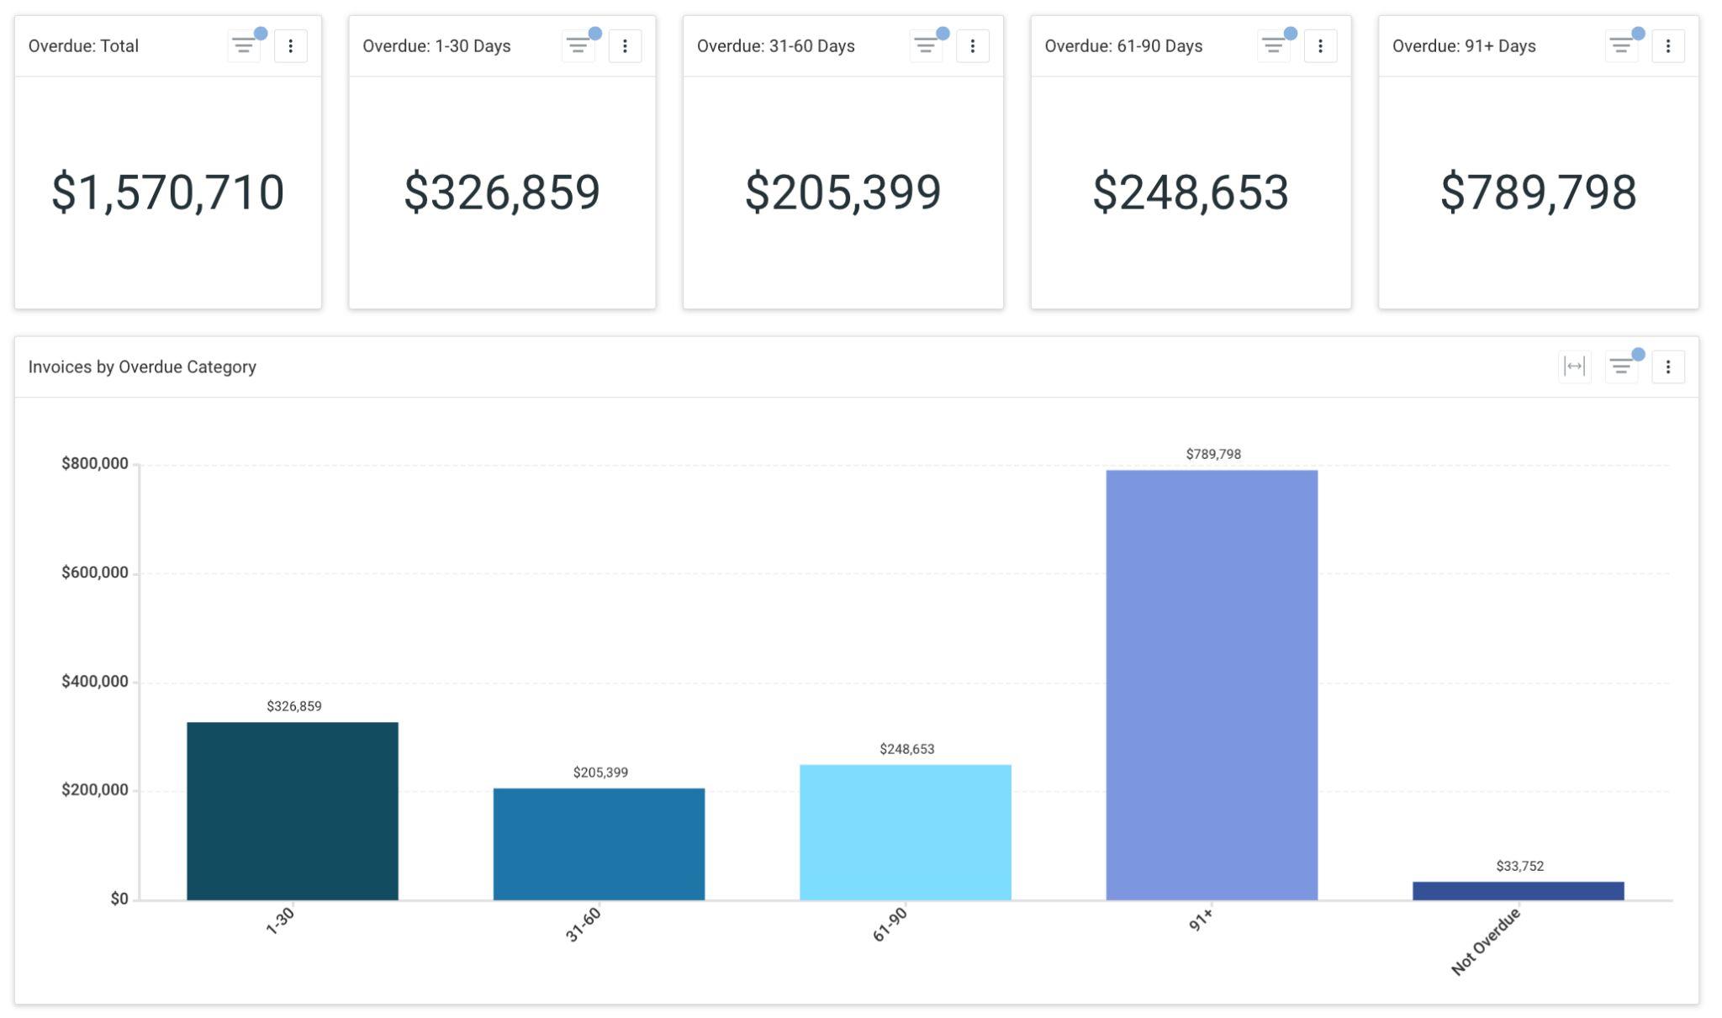Select the 1-30 dark teal bar
1722x1018 pixels.
click(x=293, y=811)
